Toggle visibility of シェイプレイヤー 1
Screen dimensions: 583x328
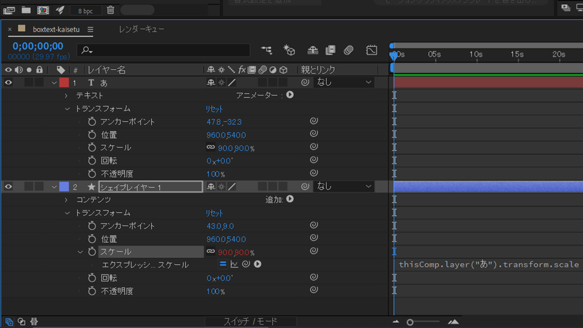(8, 187)
